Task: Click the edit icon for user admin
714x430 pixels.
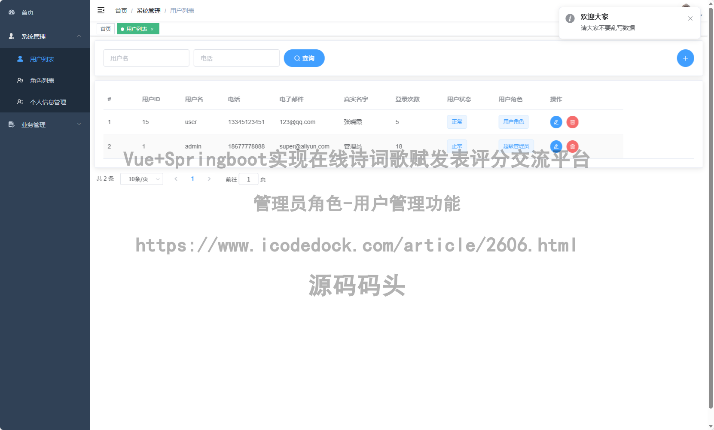Action: [556, 146]
